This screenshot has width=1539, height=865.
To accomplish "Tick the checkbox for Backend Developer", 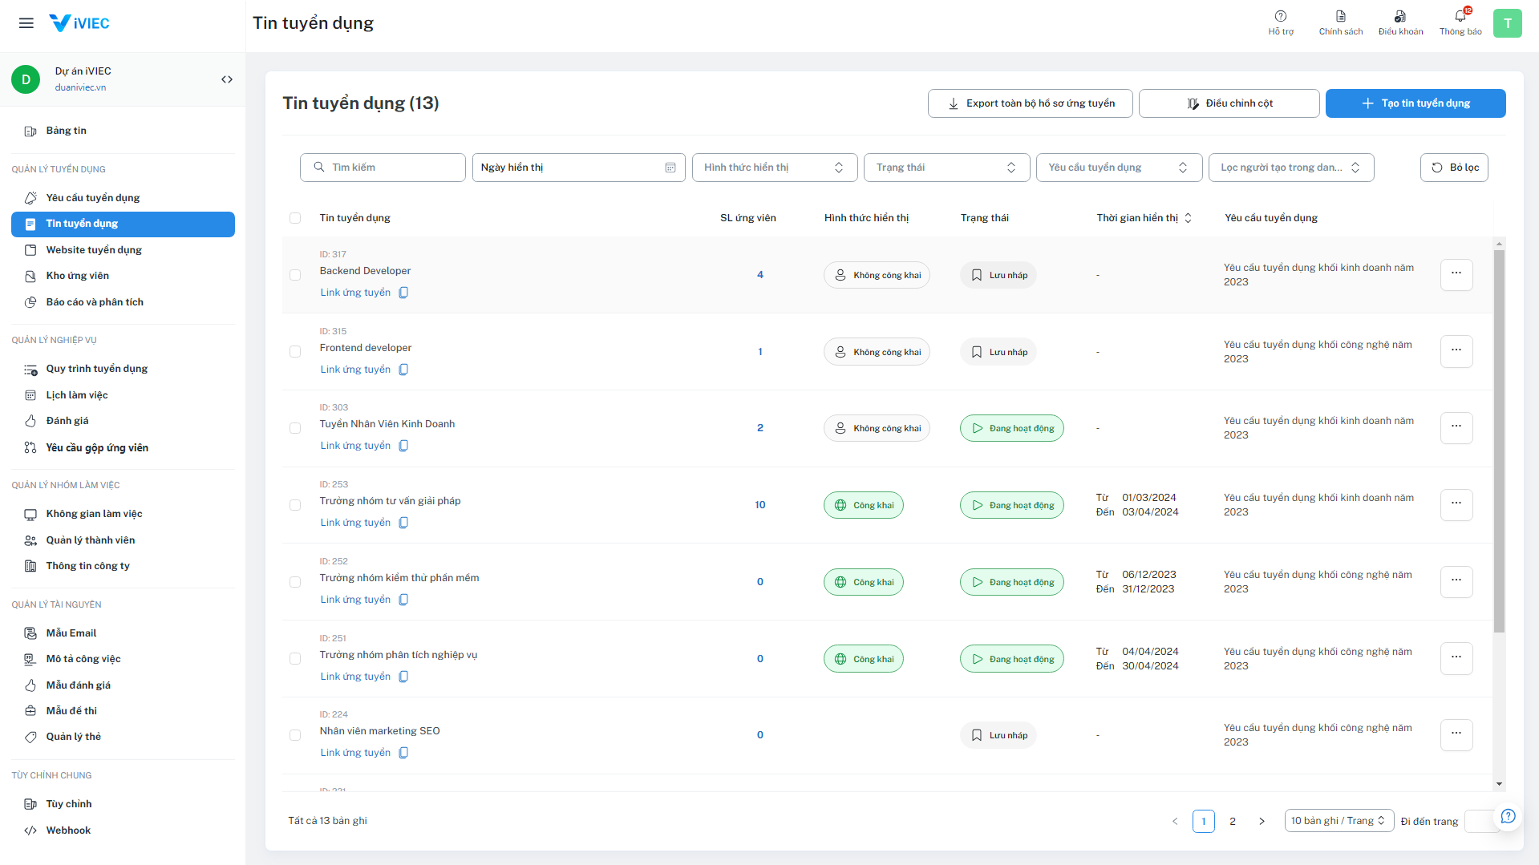I will 295,275.
